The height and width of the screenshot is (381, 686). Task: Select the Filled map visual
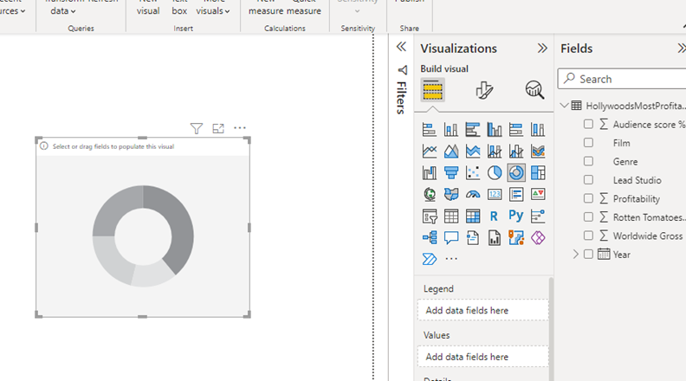pyautogui.click(x=451, y=194)
